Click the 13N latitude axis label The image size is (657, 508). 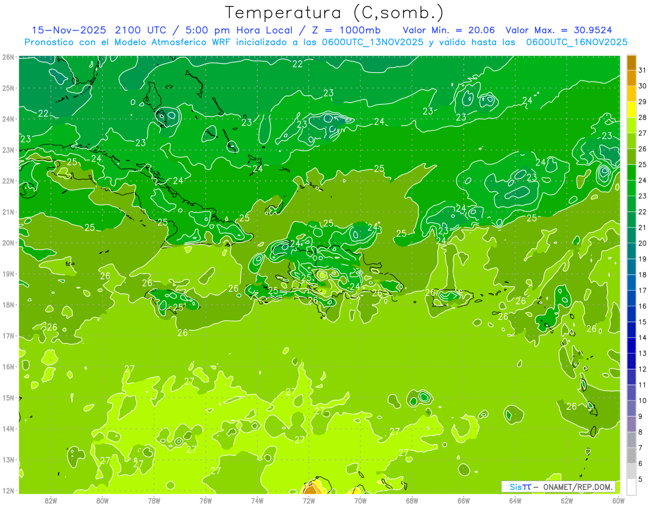8,459
